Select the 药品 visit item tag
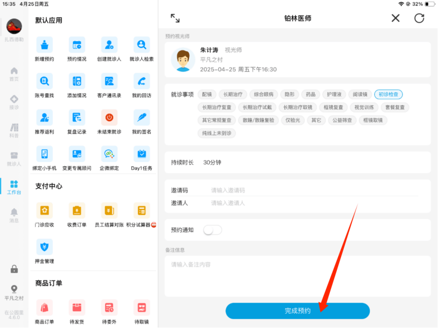Image resolution: width=438 pixels, height=328 pixels. pyautogui.click(x=311, y=94)
